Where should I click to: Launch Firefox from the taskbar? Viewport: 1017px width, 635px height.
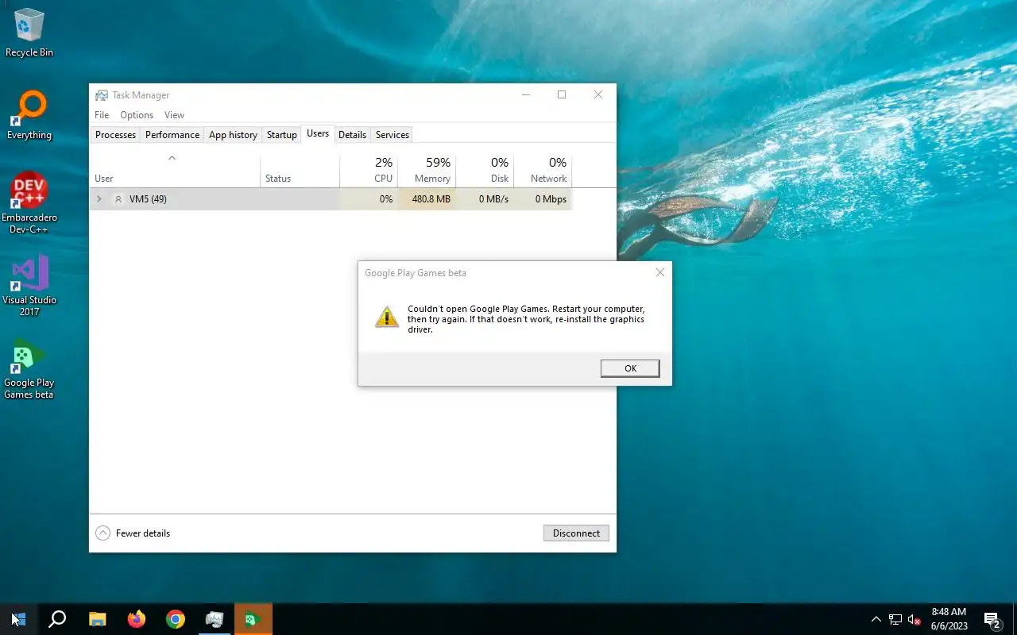pos(137,619)
